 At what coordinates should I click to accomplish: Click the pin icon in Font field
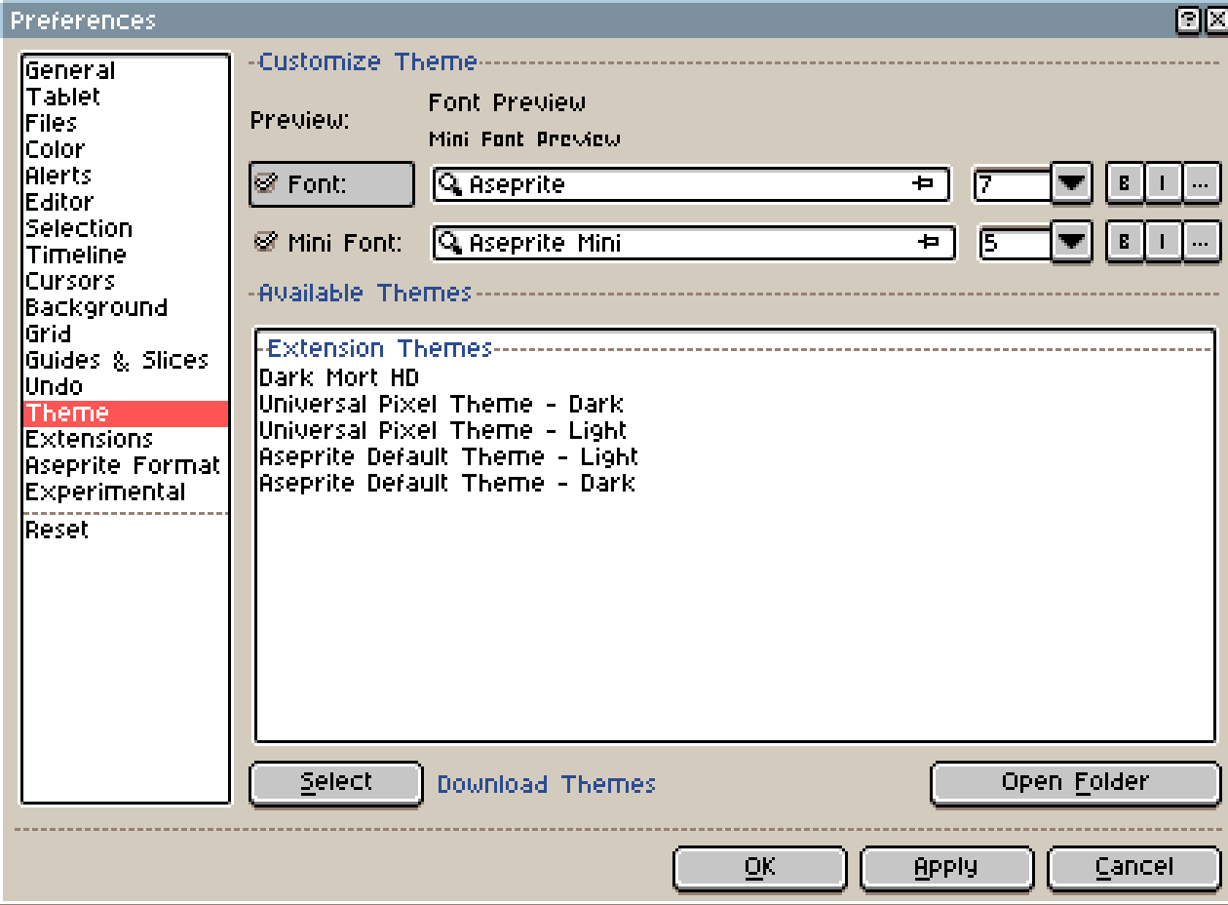(x=922, y=183)
